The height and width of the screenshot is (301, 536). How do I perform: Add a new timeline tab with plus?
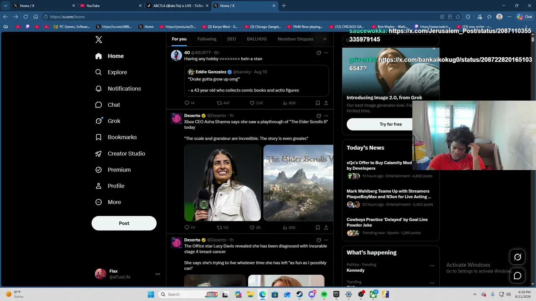[x=325, y=39]
